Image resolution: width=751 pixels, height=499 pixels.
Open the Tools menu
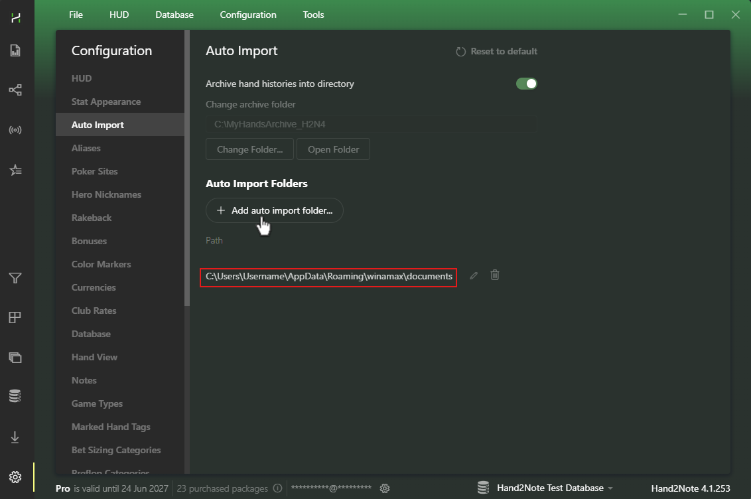(313, 15)
